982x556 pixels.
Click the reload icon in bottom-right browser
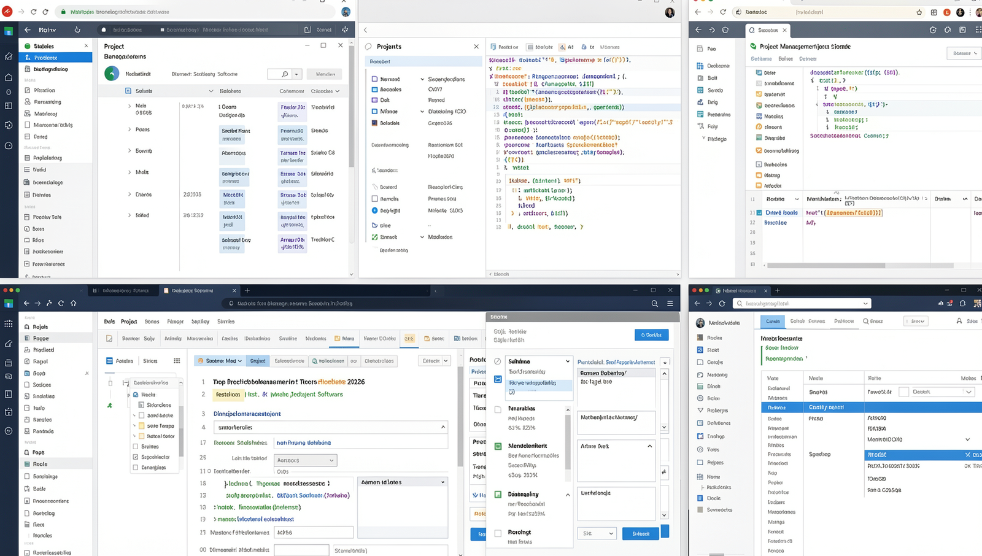(x=722, y=303)
